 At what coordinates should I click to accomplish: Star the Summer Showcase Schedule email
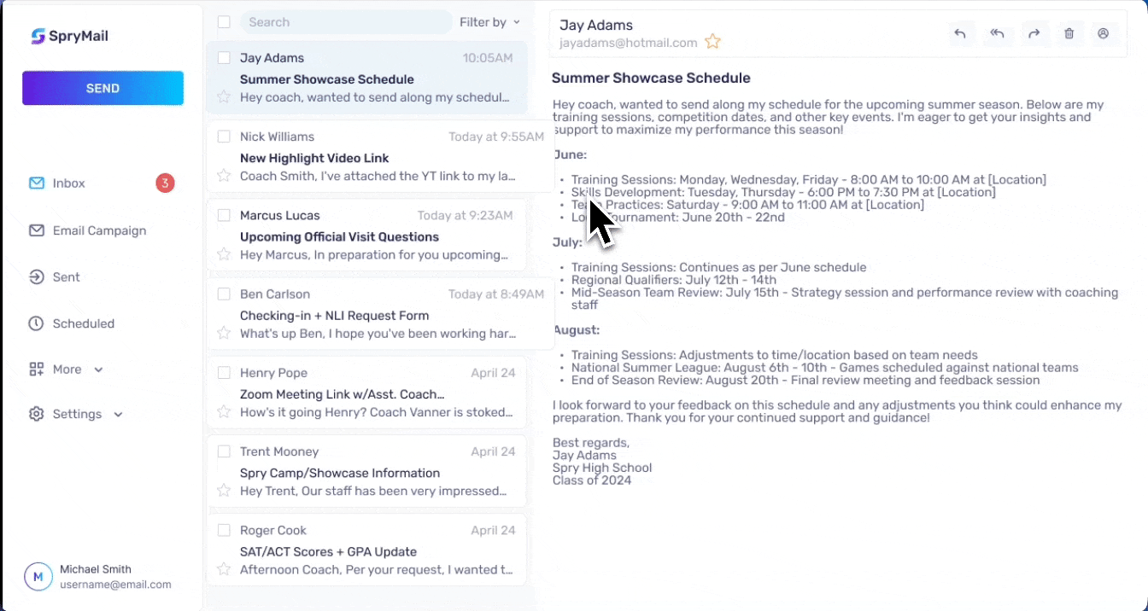[224, 97]
